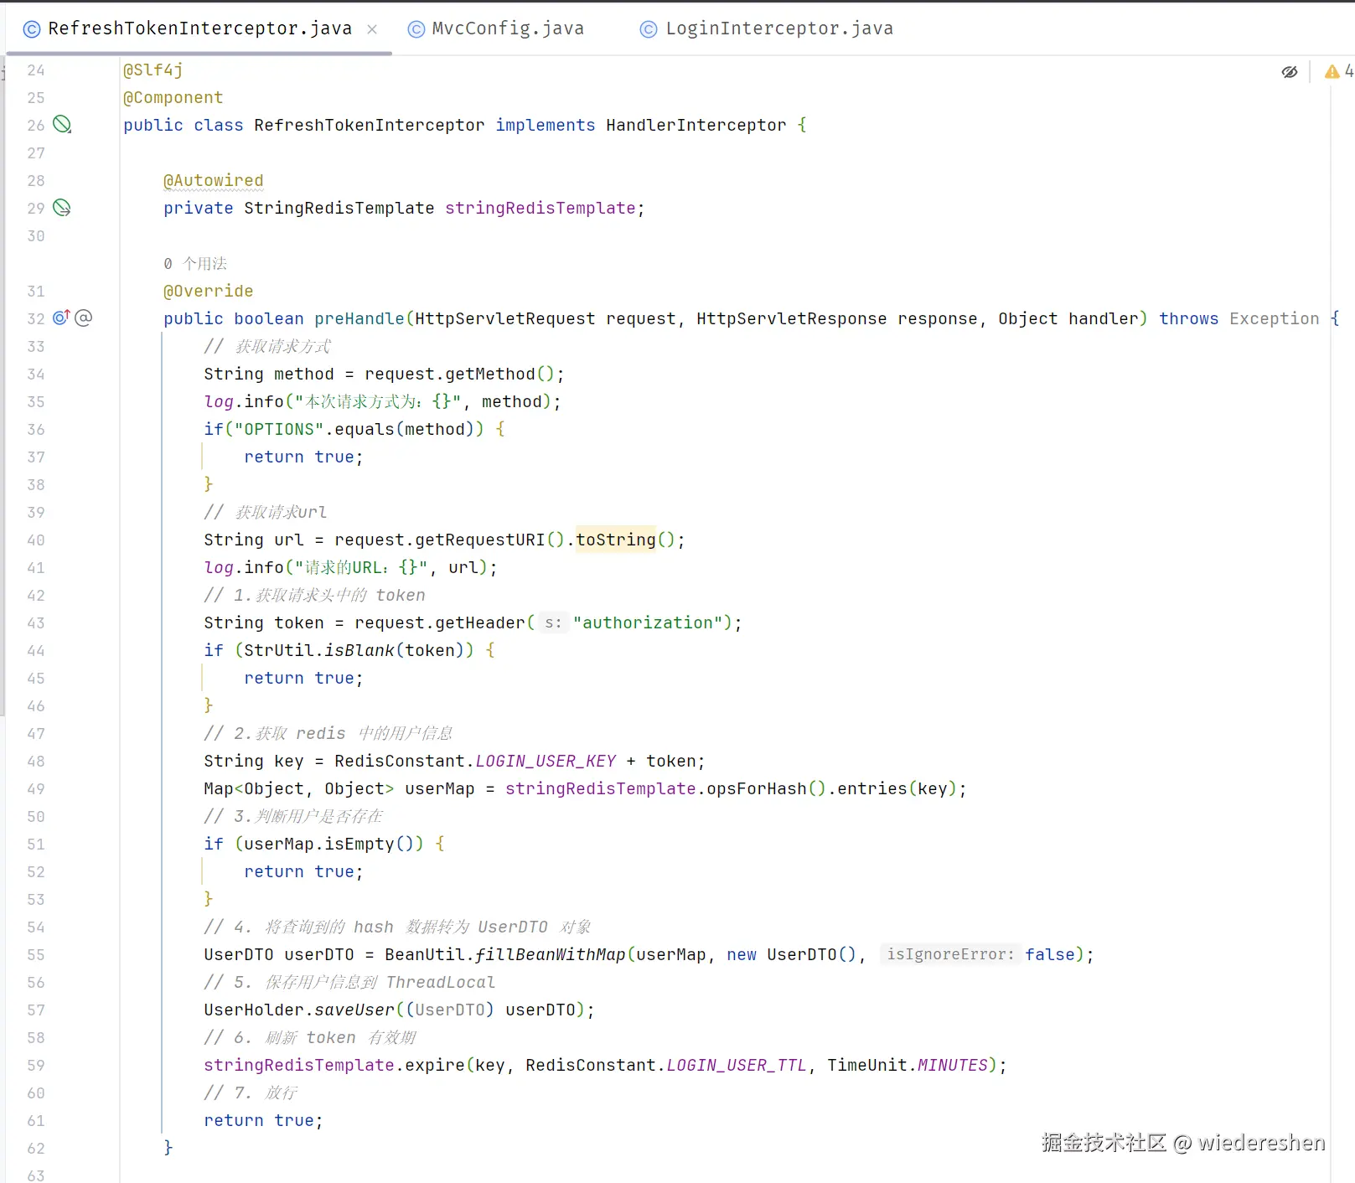
Task: Open the LoginInterceptor.java tab
Action: (767, 28)
